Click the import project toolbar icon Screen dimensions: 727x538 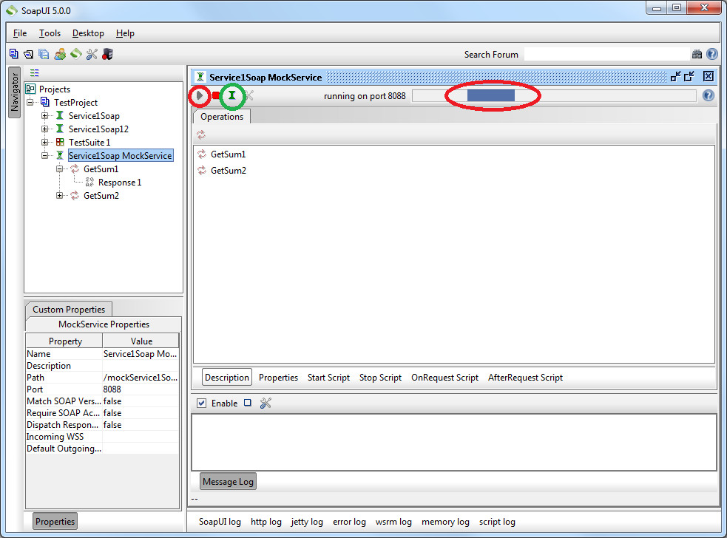28,54
